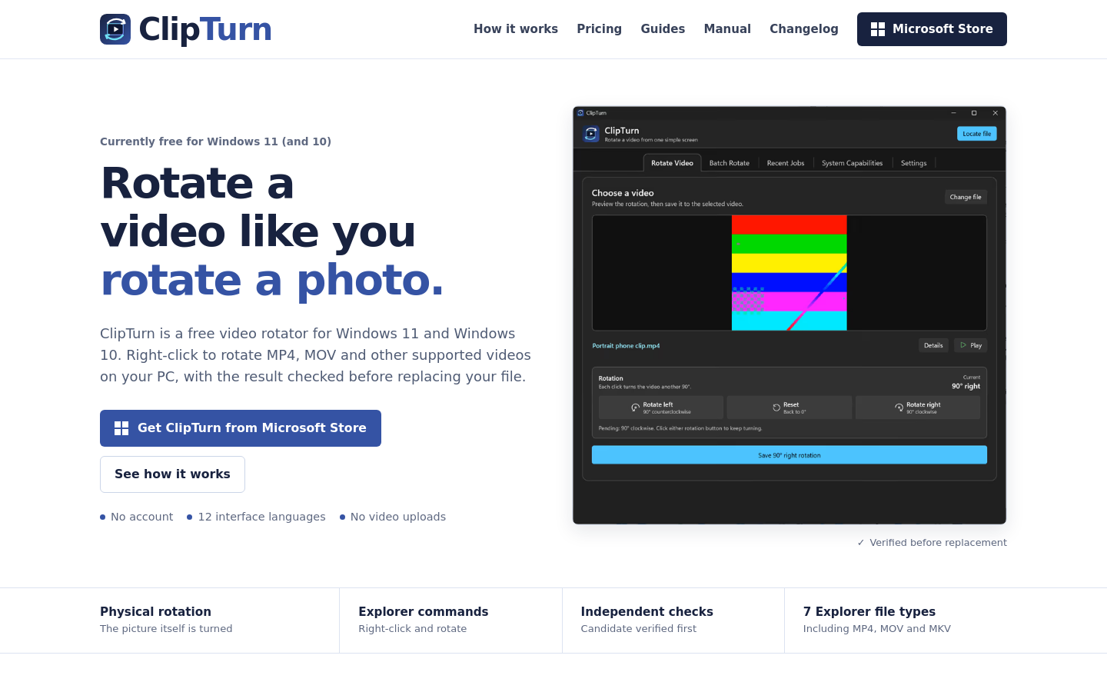
Task: Click the Details button in the app screenshot
Action: 933,345
